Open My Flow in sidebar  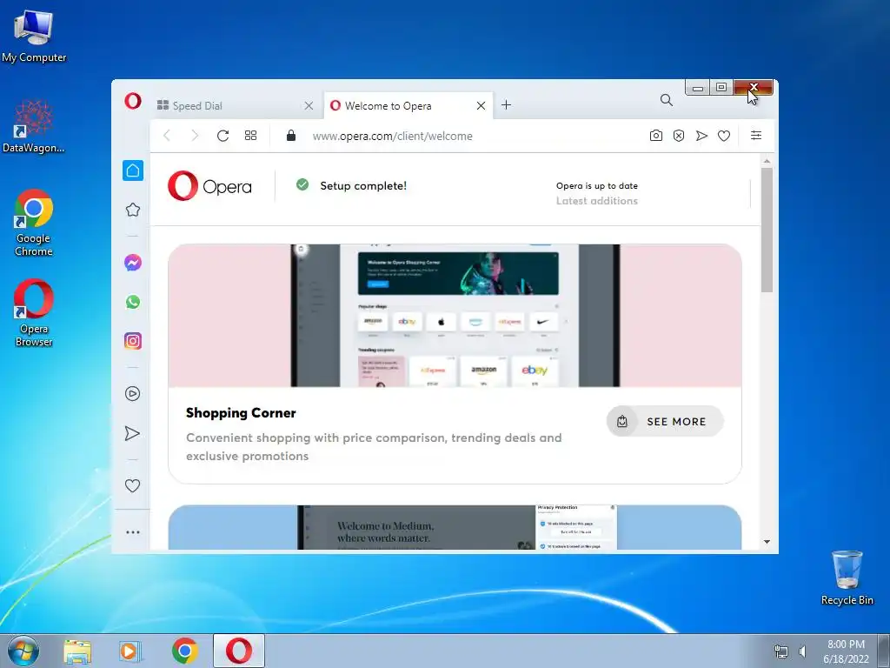click(x=132, y=433)
